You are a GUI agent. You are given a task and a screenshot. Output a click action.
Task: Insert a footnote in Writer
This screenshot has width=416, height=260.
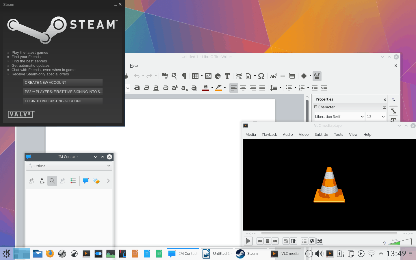point(273,76)
